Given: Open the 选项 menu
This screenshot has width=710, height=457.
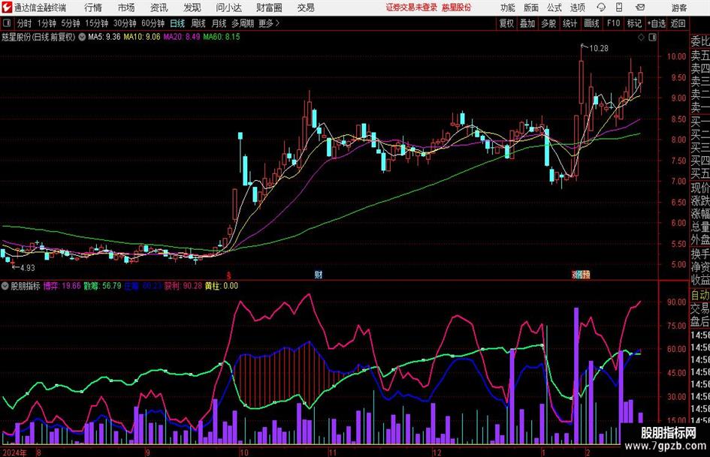Looking at the screenshot, I should coord(578,8).
